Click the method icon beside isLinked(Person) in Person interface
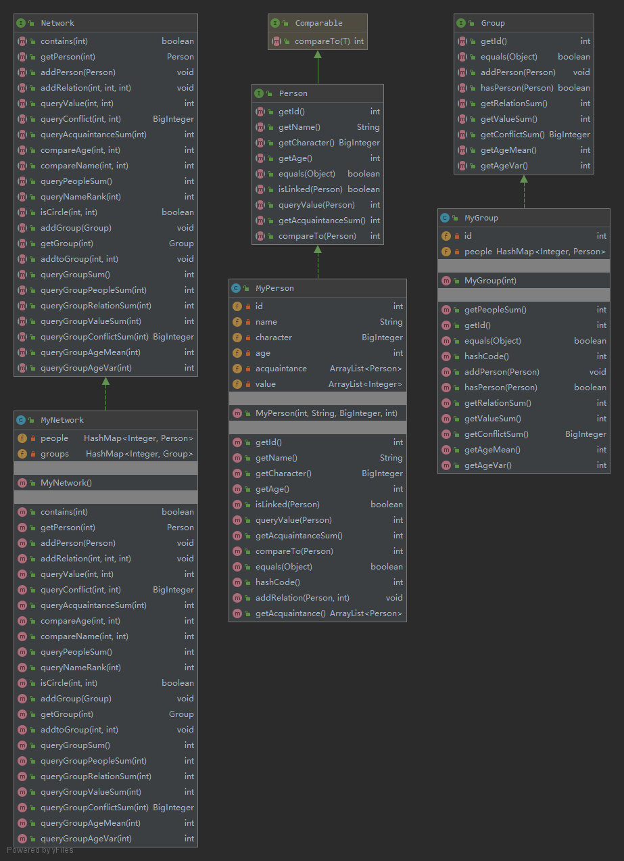Image resolution: width=624 pixels, height=861 pixels. 260,189
